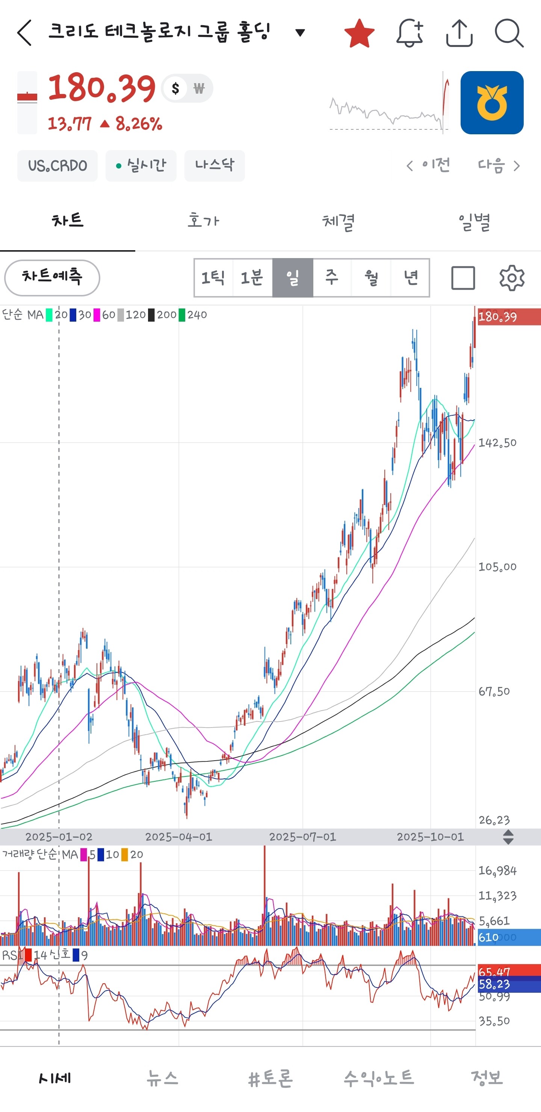Tap the RSI signal value 58.23 label
The height and width of the screenshot is (1112, 541).
(x=509, y=984)
